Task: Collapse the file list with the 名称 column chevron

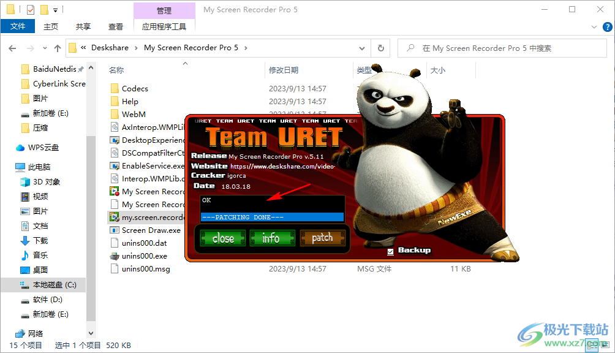Action: (x=185, y=63)
